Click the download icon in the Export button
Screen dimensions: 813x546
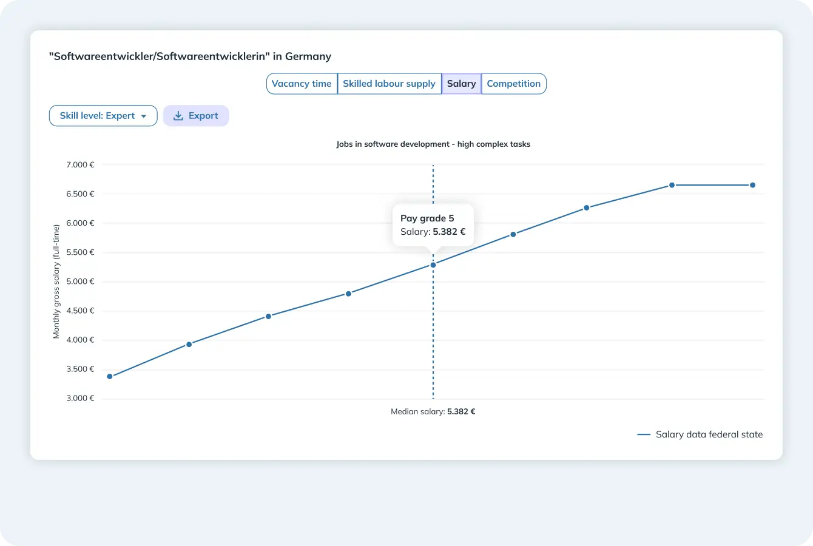point(178,116)
